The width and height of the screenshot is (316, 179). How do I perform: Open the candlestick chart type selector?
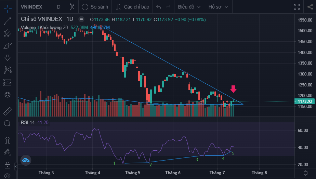(71, 7)
